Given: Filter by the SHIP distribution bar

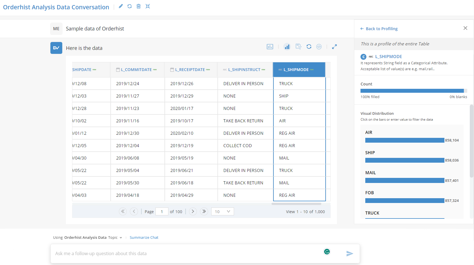Looking at the screenshot, I should coord(405,160).
